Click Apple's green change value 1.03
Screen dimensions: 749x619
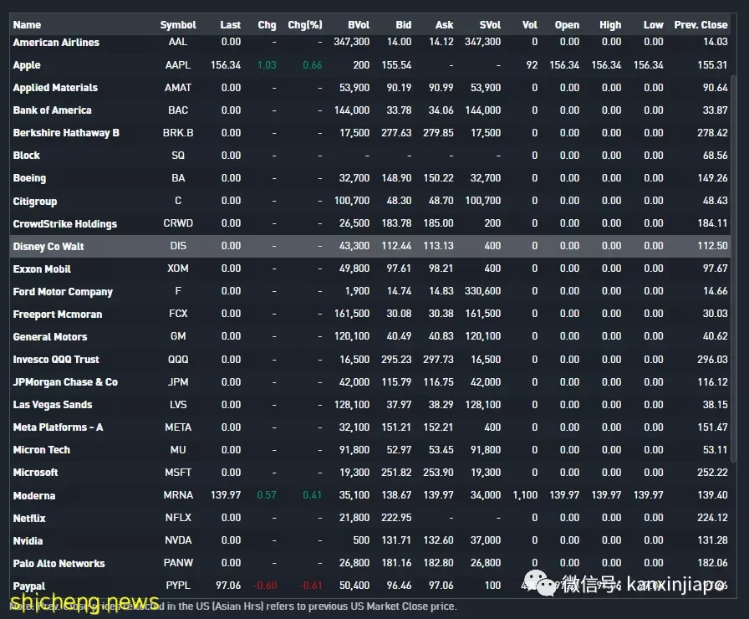coord(267,64)
